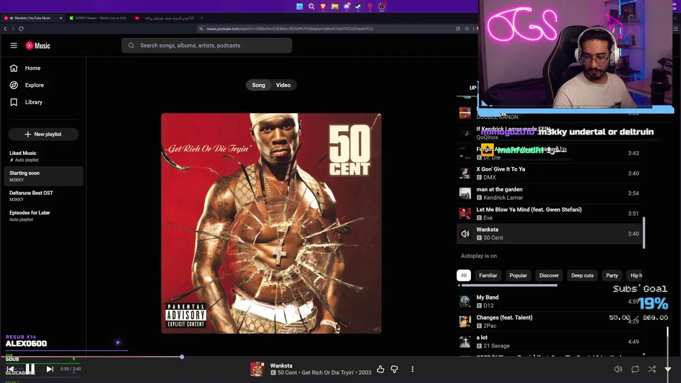Screen dimensions: 681x383
Task: Dislike the song Wanksta
Action: (x=394, y=369)
